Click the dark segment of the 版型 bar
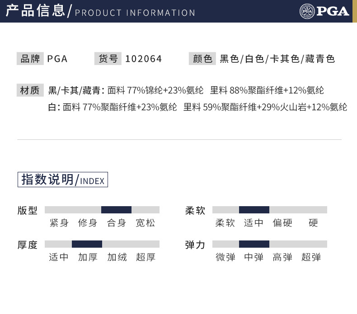Image resolution: width=357 pixels, height=314 pixels. [x=116, y=210]
